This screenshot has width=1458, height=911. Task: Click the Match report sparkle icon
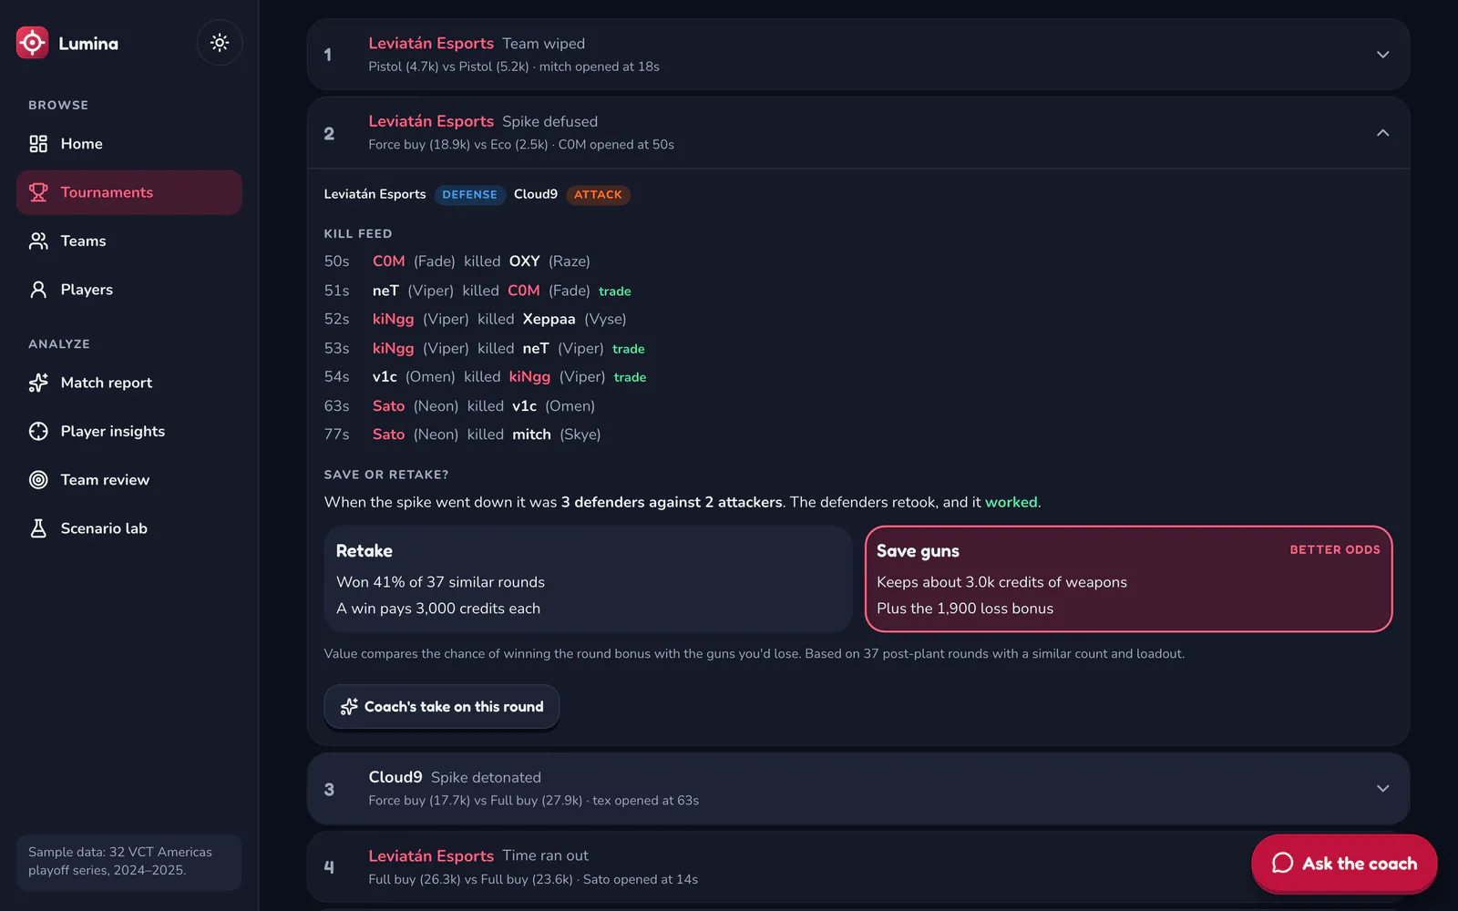[x=38, y=383]
